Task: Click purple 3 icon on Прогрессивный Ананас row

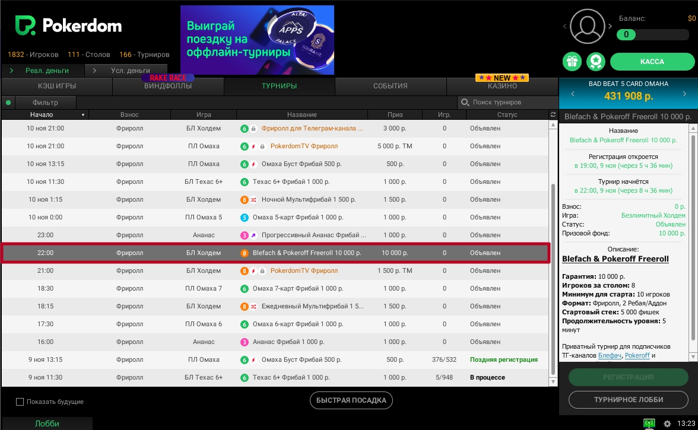Action: (244, 235)
